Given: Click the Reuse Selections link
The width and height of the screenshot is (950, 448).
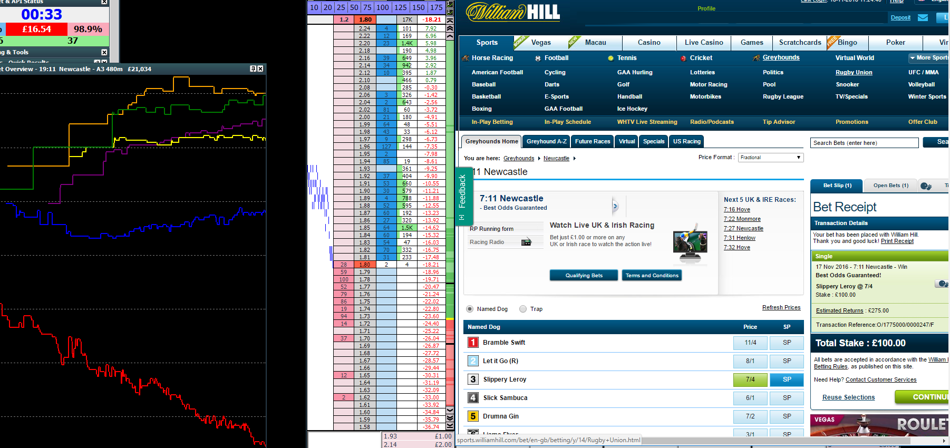Looking at the screenshot, I should 848,397.
